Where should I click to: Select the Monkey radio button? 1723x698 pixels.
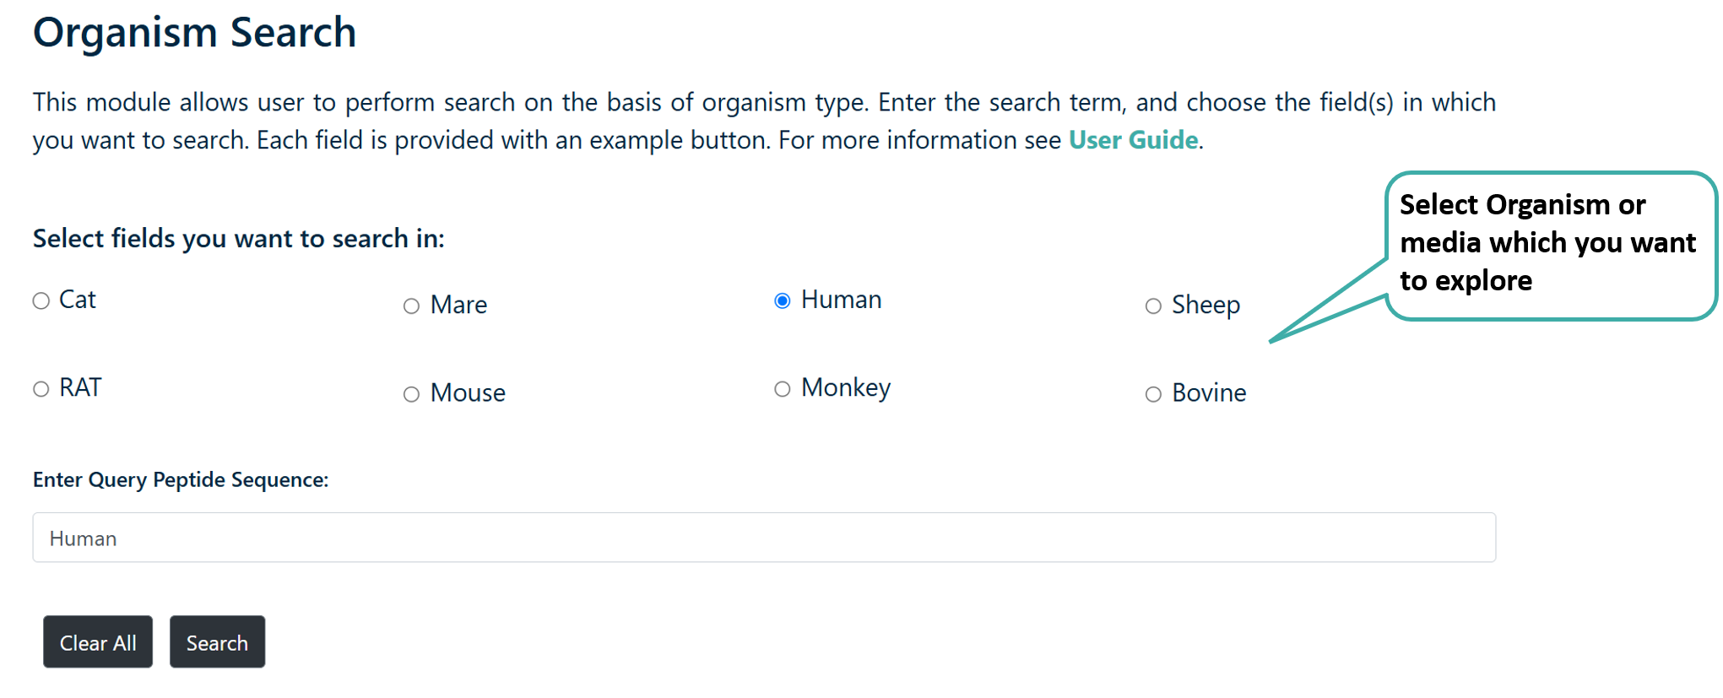pyautogui.click(x=783, y=389)
